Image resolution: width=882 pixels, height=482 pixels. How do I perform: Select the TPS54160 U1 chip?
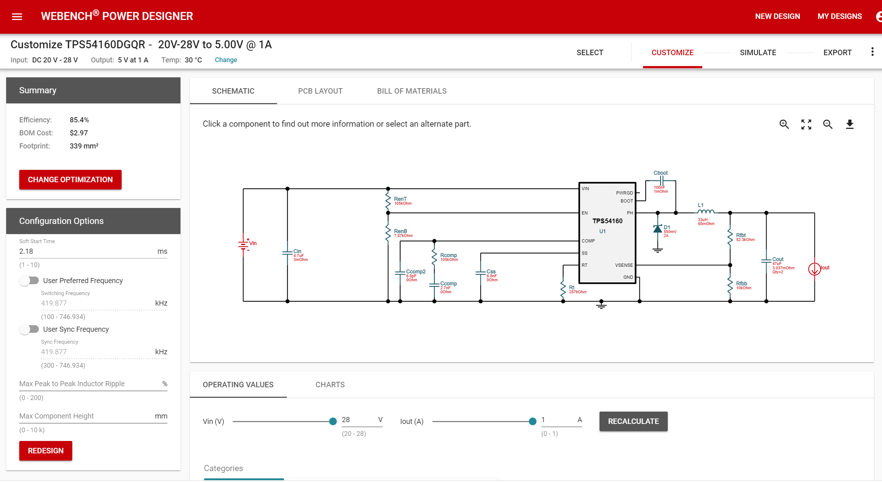point(607,233)
